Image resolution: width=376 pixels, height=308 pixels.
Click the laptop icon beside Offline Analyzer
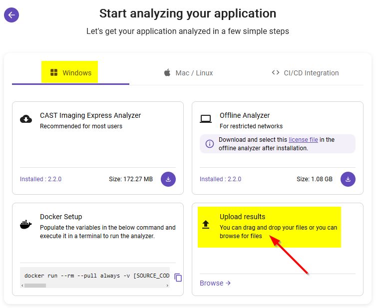pos(206,119)
